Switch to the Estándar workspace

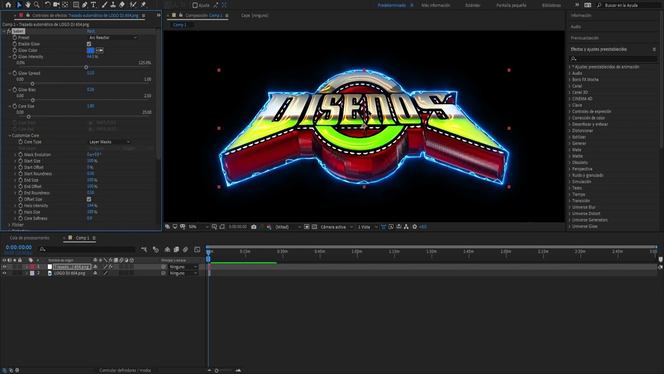pos(473,5)
